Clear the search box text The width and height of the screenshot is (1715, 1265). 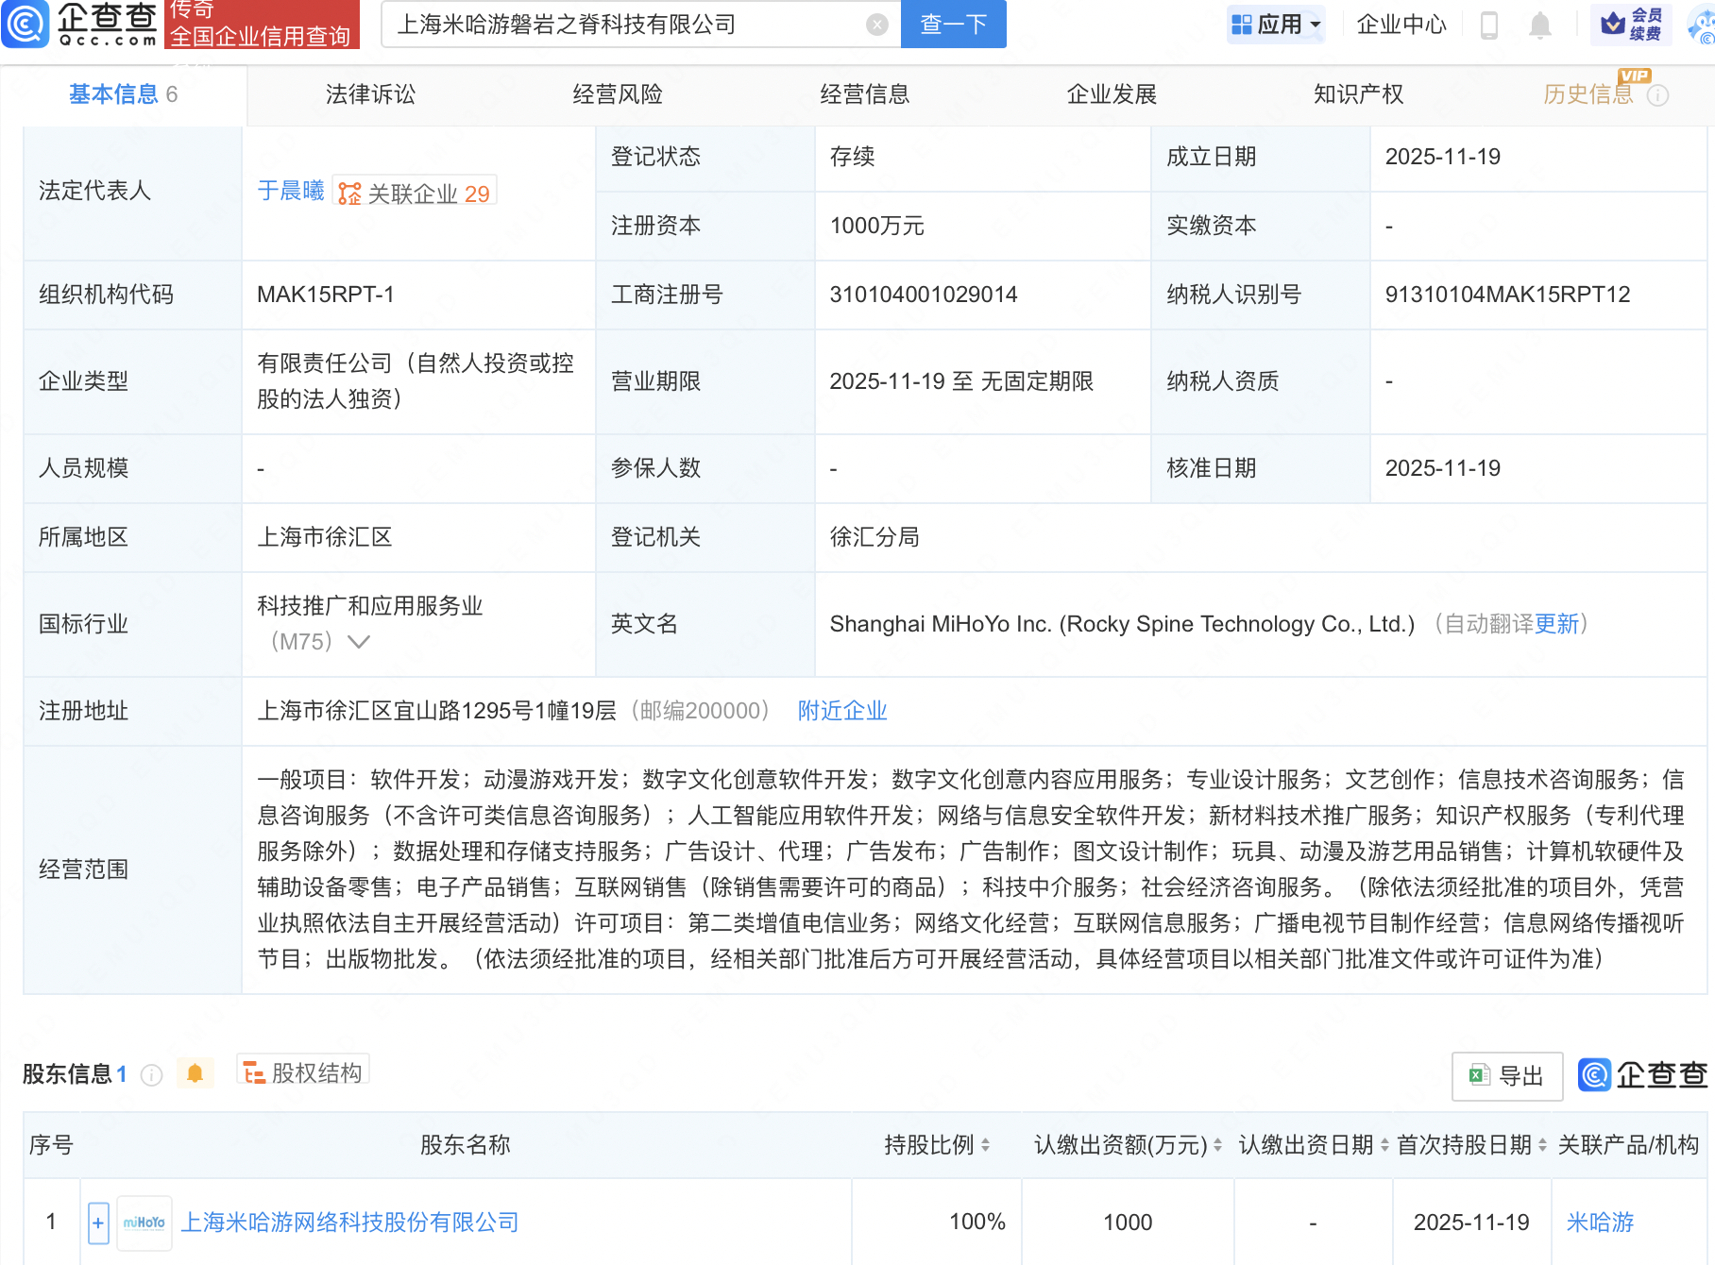pos(876,25)
